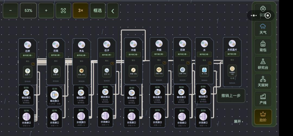Select the water item icon 水 ×396
293x136 pixels.
(204, 70)
